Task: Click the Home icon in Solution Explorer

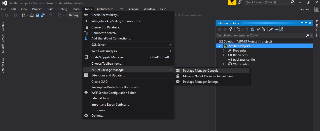Action: [230, 29]
